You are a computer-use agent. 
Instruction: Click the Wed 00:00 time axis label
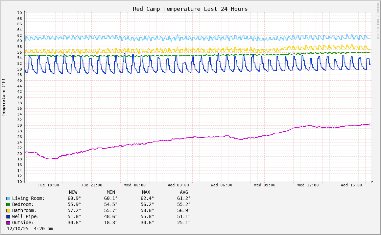135,185
